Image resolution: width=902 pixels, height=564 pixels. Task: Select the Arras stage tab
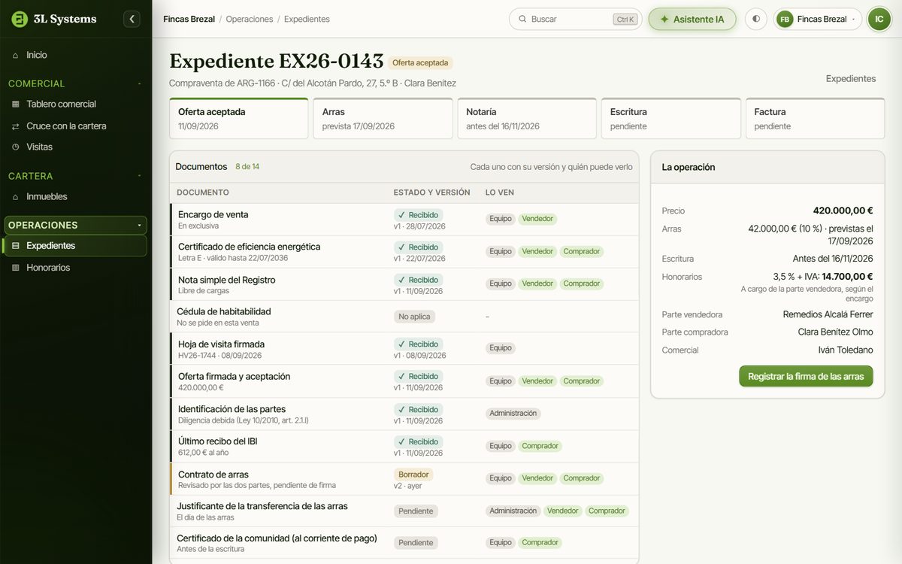click(x=383, y=118)
